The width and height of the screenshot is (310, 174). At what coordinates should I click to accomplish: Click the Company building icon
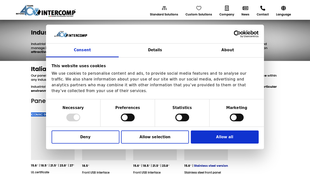point(227,8)
